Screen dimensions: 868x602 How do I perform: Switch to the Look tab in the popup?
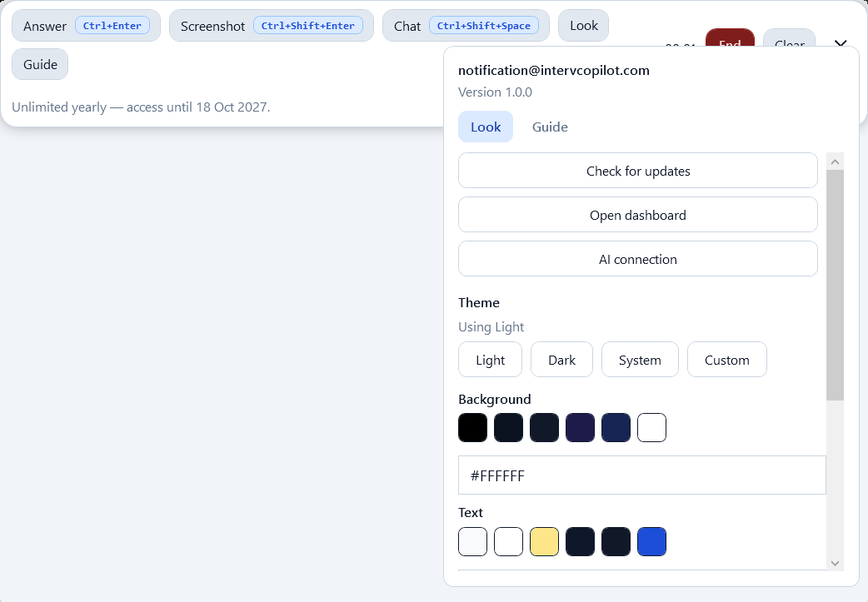(486, 127)
